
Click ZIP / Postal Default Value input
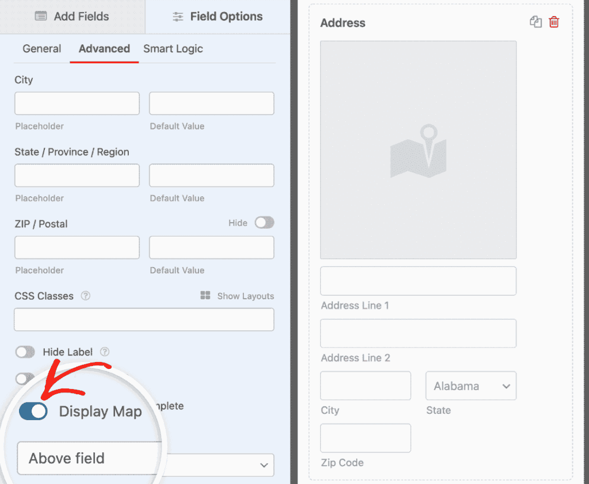pos(212,247)
